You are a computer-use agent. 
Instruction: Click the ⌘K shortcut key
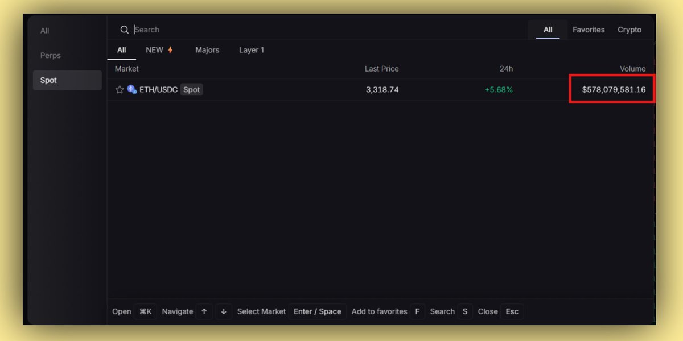(x=146, y=311)
